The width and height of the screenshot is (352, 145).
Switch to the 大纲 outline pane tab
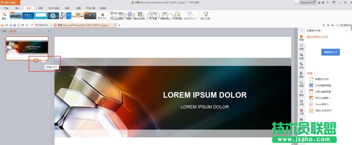point(4,31)
